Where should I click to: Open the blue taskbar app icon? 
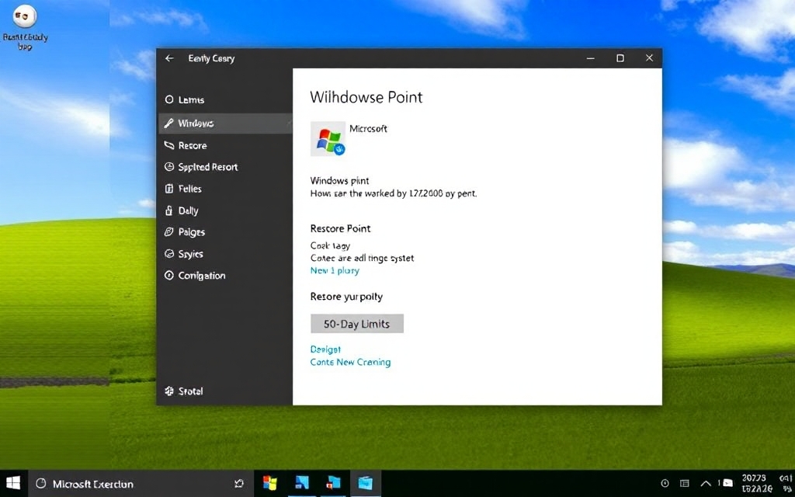tap(302, 483)
